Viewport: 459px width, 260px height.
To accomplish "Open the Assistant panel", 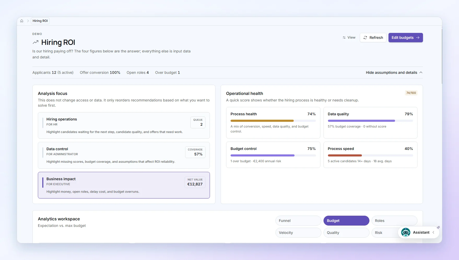I will 419,232.
